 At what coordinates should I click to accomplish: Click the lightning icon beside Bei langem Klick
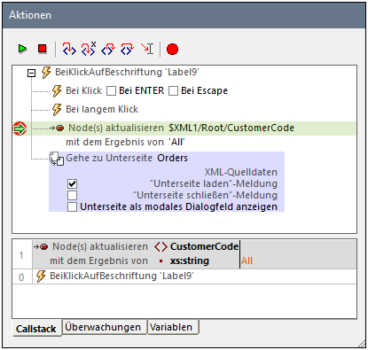pyautogui.click(x=57, y=110)
